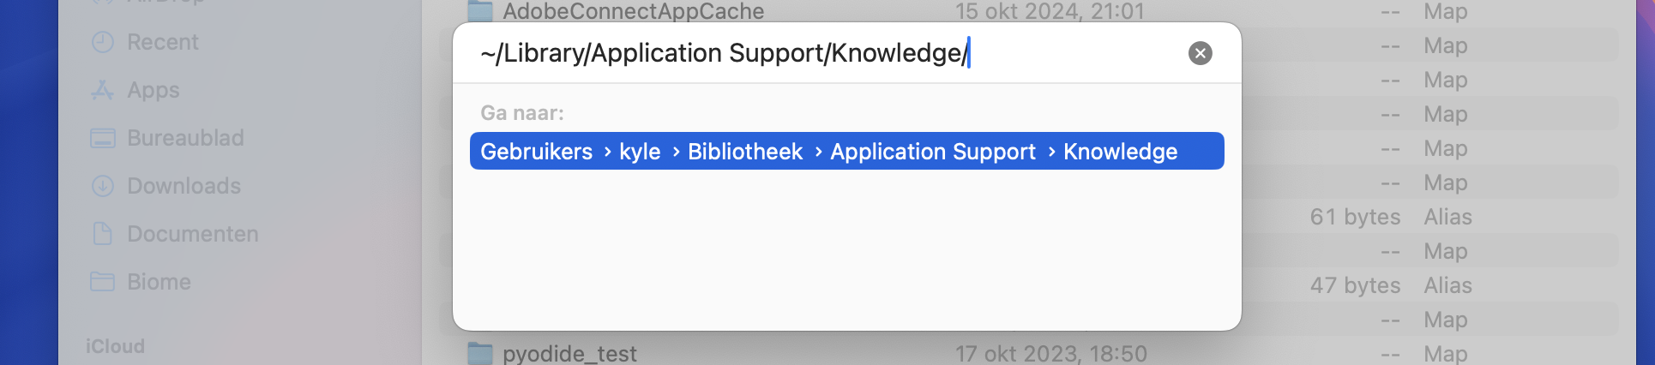Click the Biome folder icon in sidebar
This screenshot has width=1655, height=365.
pos(103,282)
